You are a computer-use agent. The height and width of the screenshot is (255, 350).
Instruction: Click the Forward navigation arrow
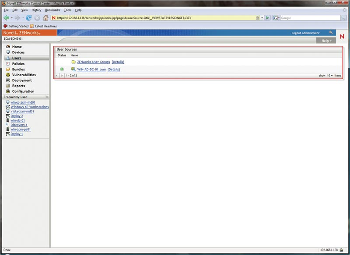[17, 18]
